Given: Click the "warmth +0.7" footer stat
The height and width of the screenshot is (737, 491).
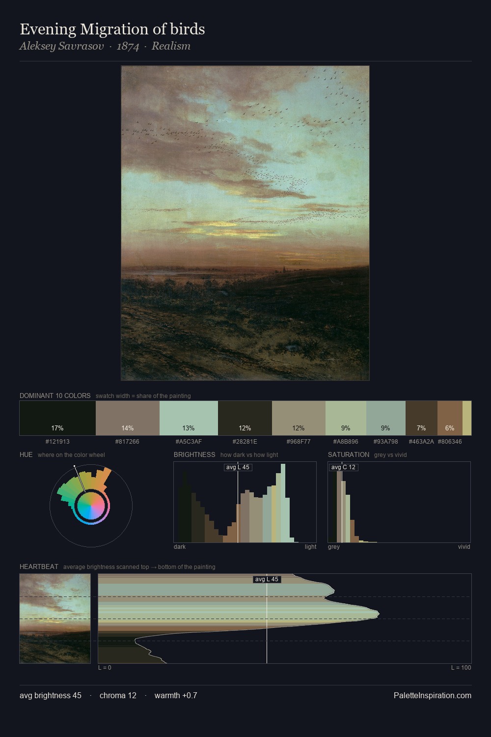Looking at the screenshot, I should tap(176, 695).
